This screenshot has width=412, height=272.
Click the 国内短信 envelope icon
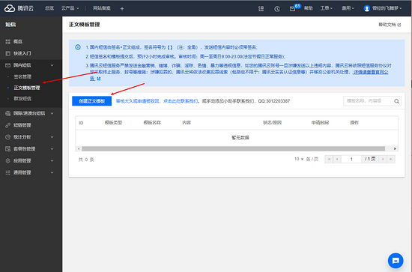click(x=8, y=65)
